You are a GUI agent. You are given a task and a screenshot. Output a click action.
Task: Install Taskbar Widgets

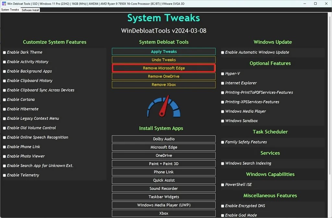pyautogui.click(x=164, y=197)
